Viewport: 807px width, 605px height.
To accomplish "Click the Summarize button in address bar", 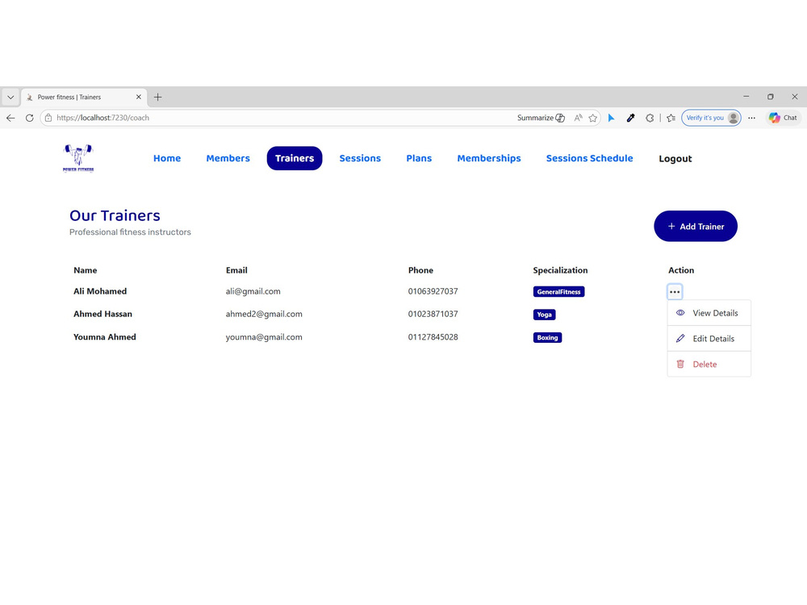I will pyautogui.click(x=541, y=118).
